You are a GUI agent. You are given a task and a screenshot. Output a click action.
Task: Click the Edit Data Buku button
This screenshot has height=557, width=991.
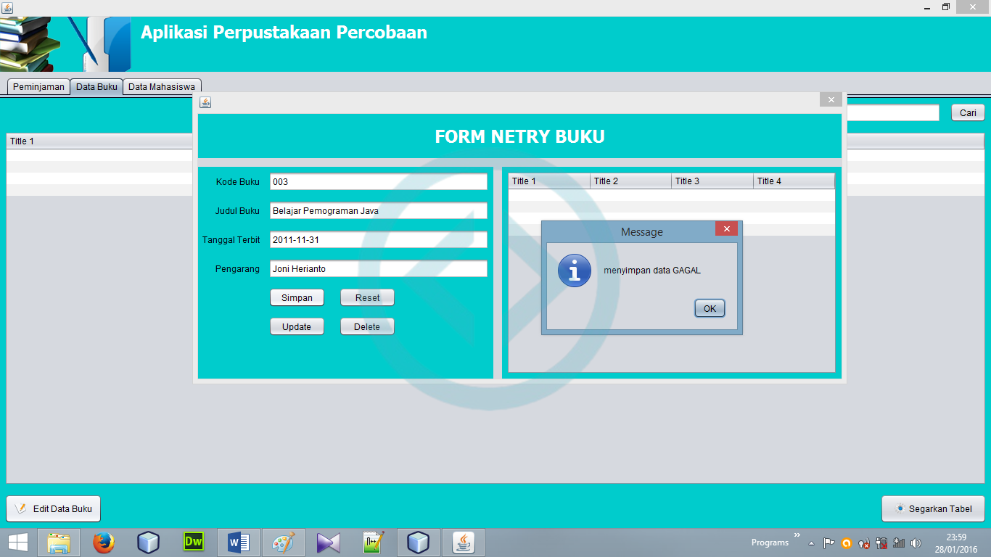54,509
